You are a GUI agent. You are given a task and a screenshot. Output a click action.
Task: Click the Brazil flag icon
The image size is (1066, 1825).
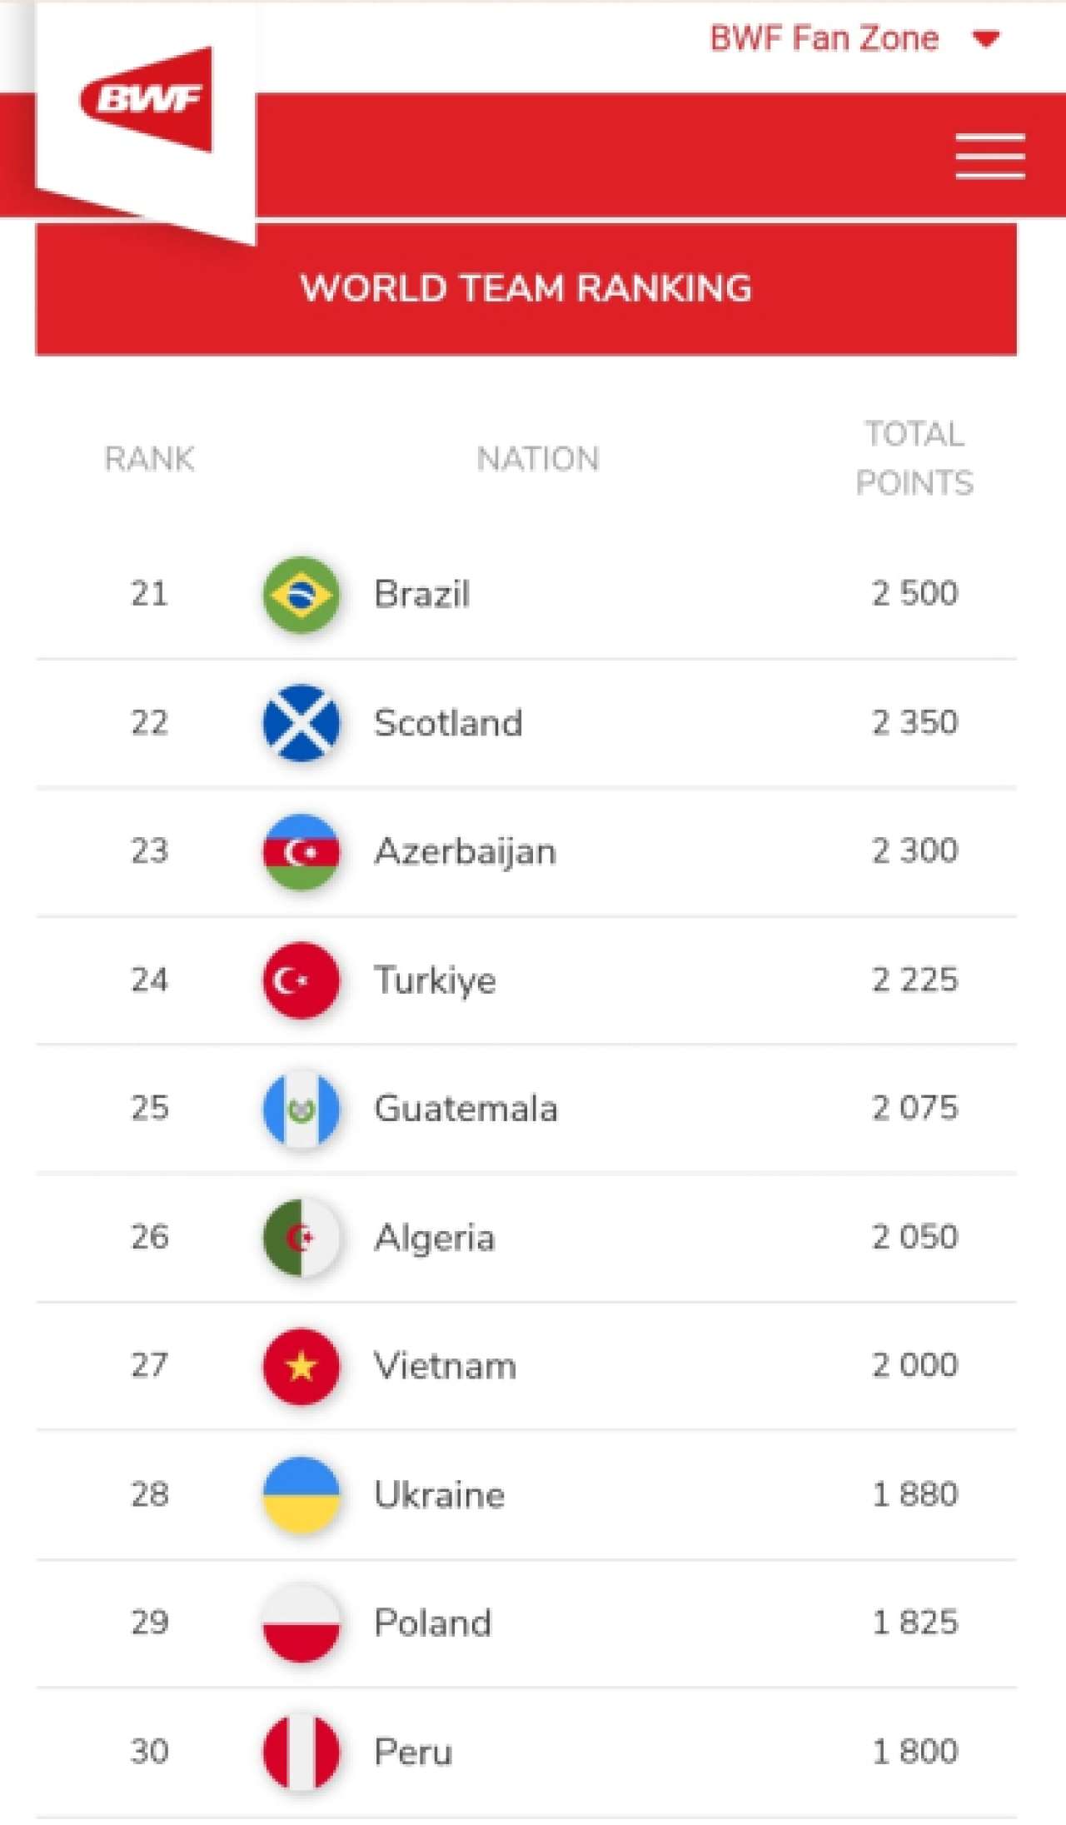click(x=301, y=595)
